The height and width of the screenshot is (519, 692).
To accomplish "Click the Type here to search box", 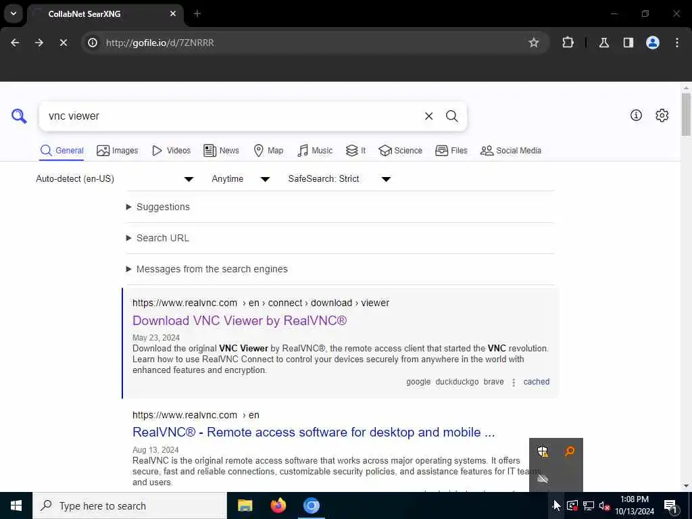I will pos(130,505).
